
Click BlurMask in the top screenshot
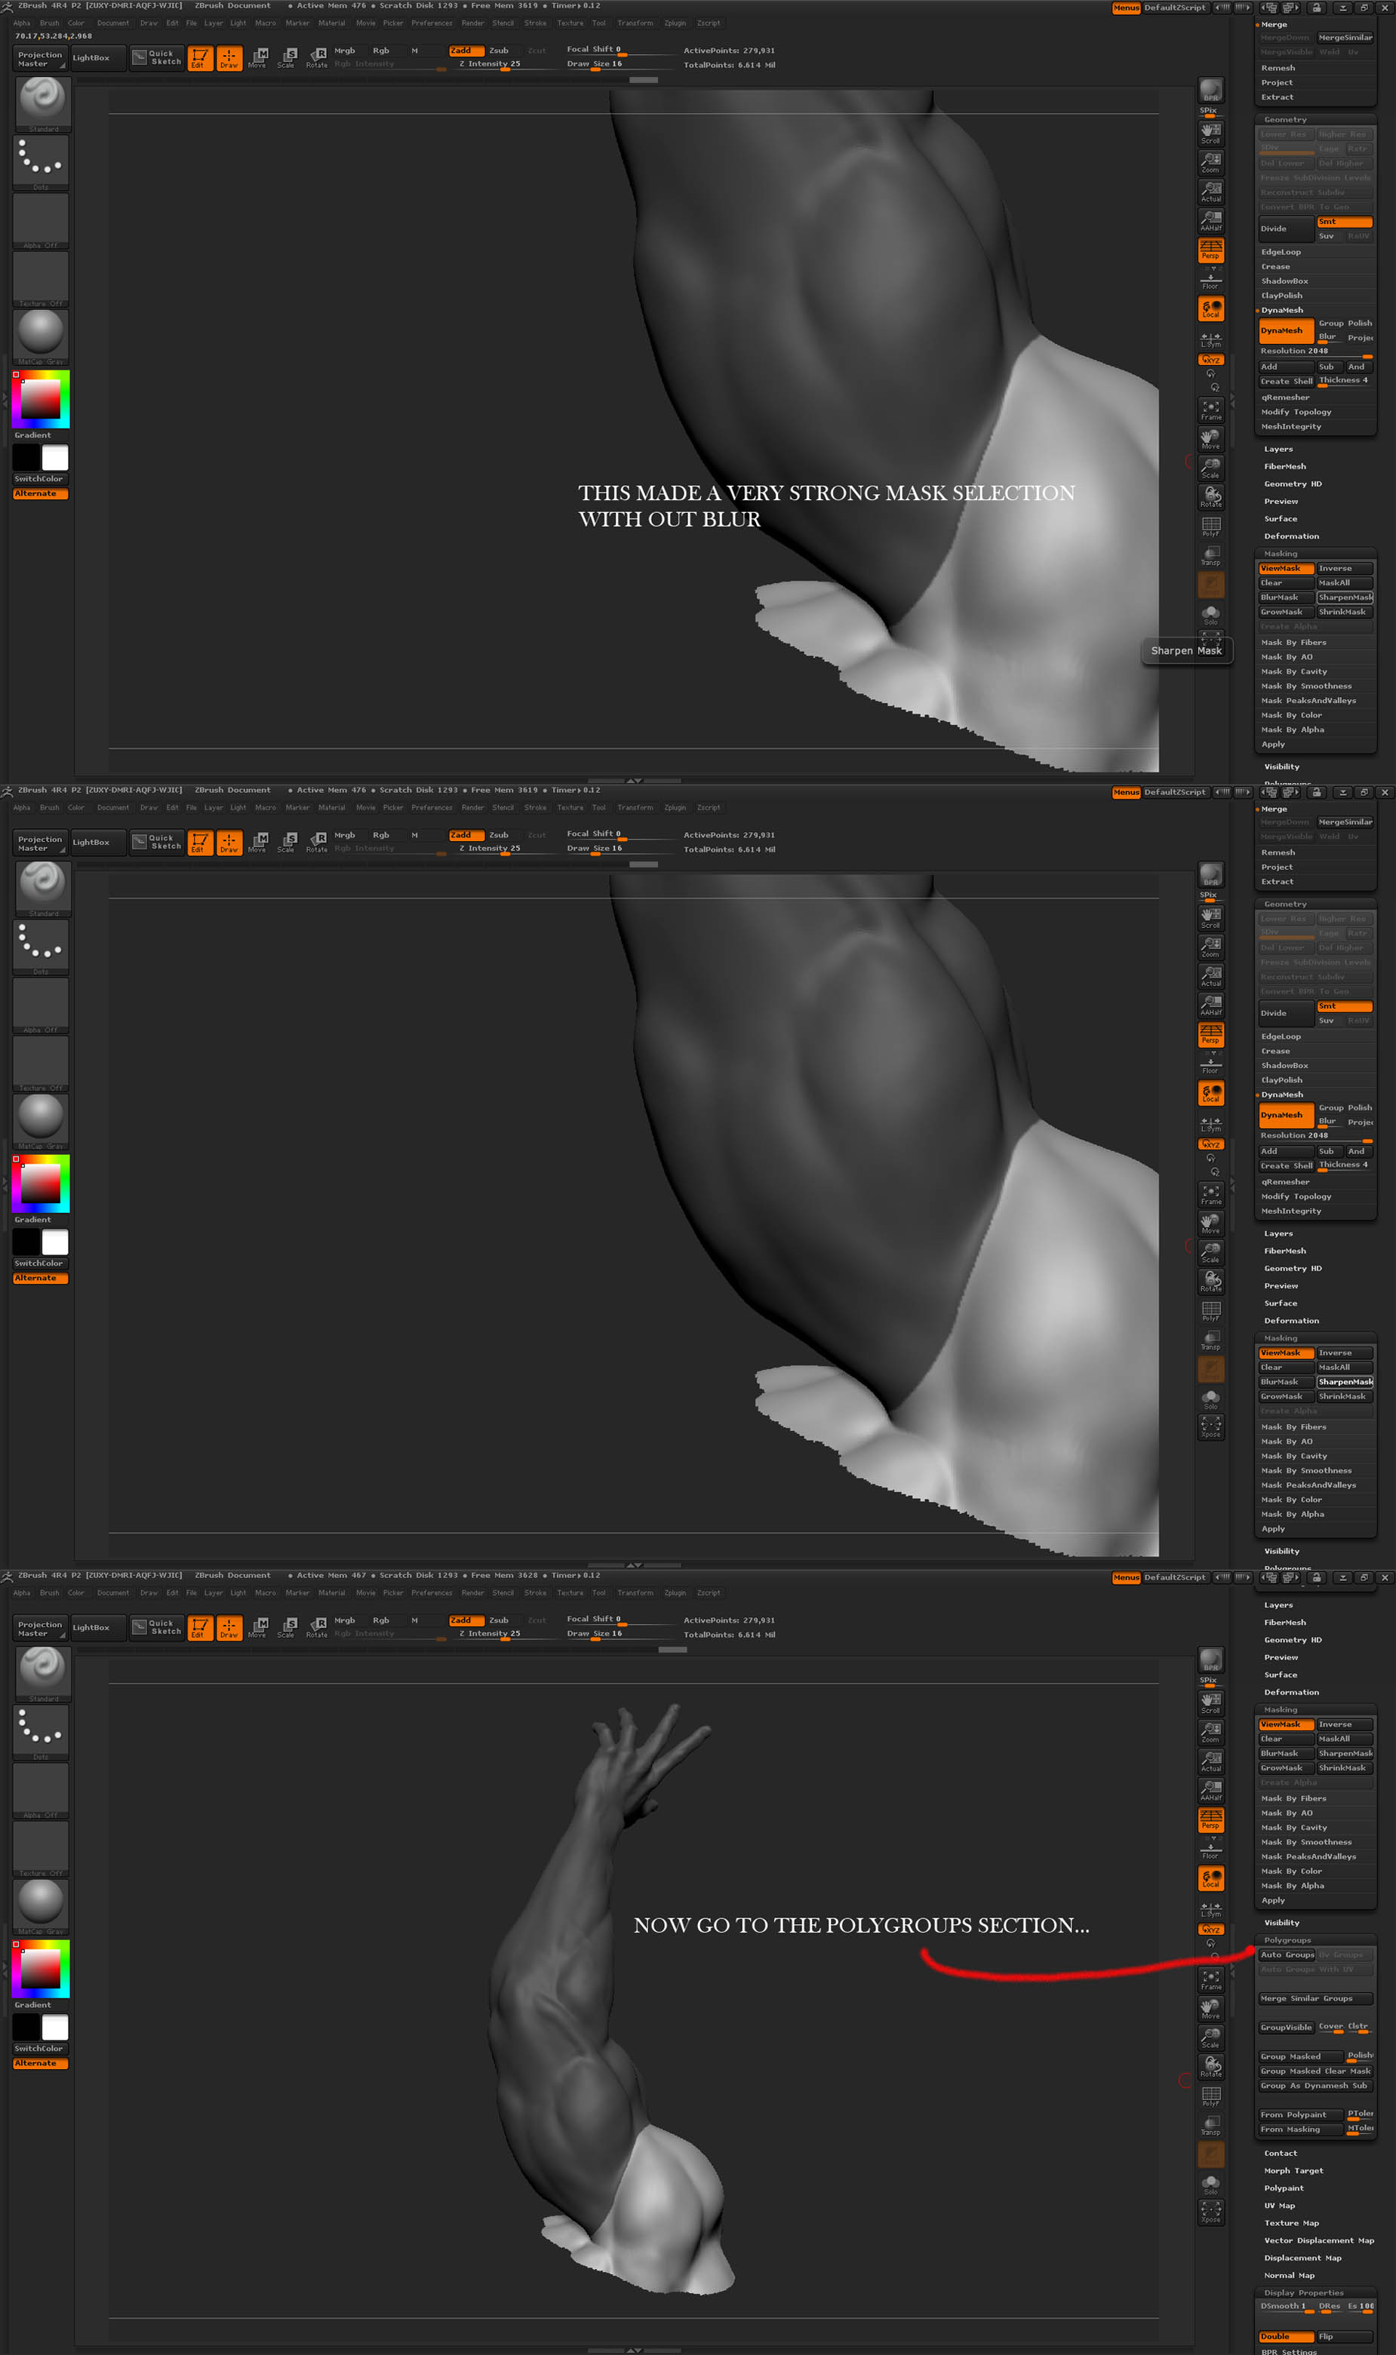[x=1285, y=598]
